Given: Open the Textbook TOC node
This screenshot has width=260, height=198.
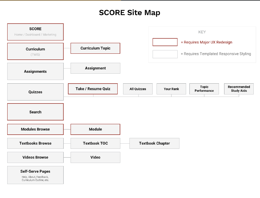Looking at the screenshot, I should (95, 143).
